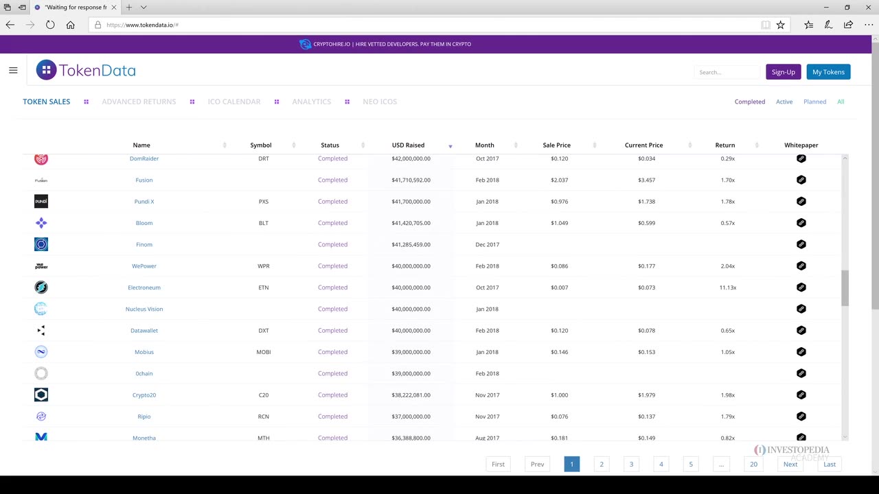Switch to the ICO Calendar tab
The image size is (879, 494).
[x=234, y=102]
